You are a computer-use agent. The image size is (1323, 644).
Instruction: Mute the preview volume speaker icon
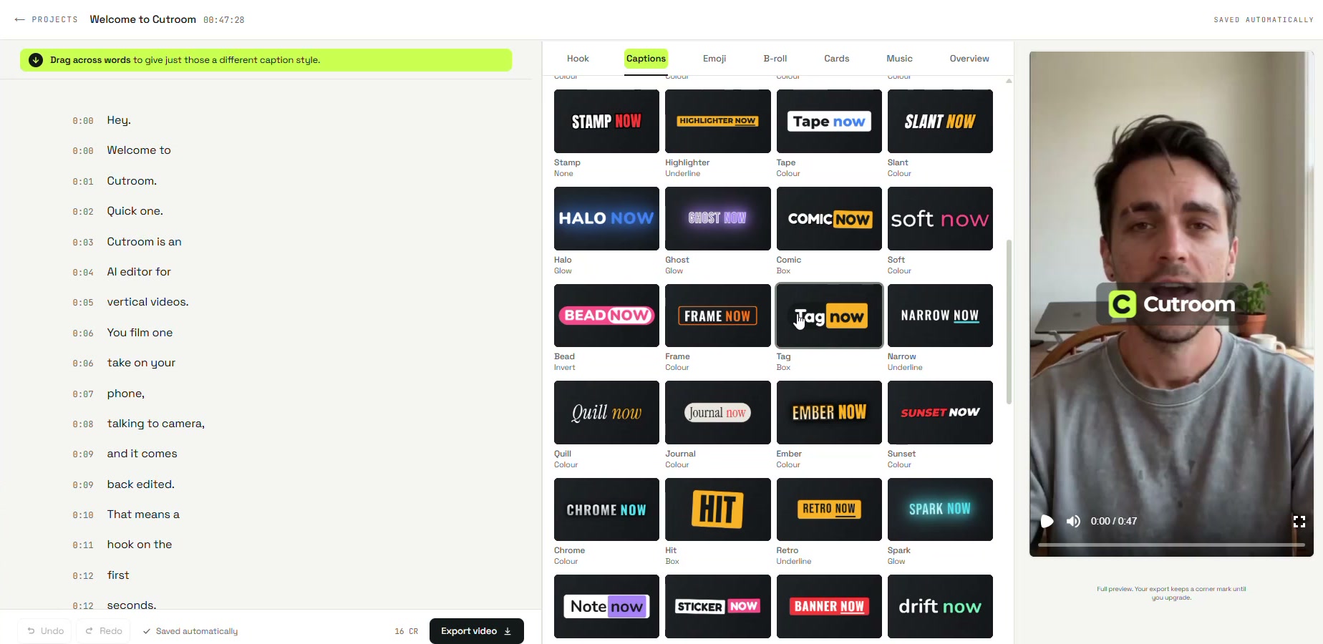[1073, 521]
